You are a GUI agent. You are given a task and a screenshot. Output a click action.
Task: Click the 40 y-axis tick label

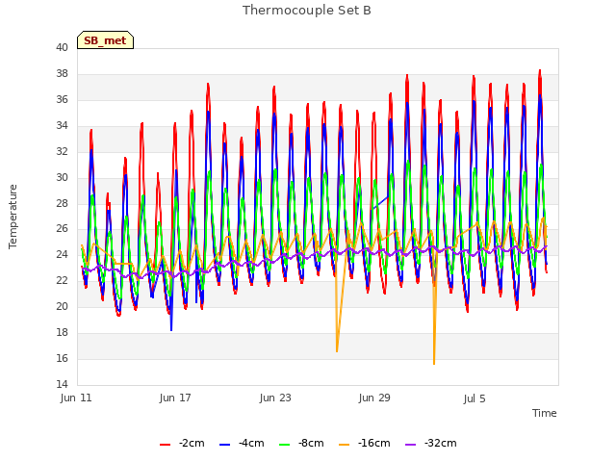(62, 47)
